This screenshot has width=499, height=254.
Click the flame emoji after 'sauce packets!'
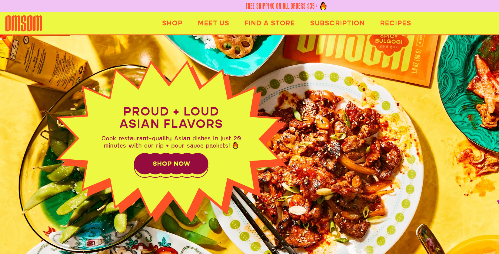[x=235, y=145]
